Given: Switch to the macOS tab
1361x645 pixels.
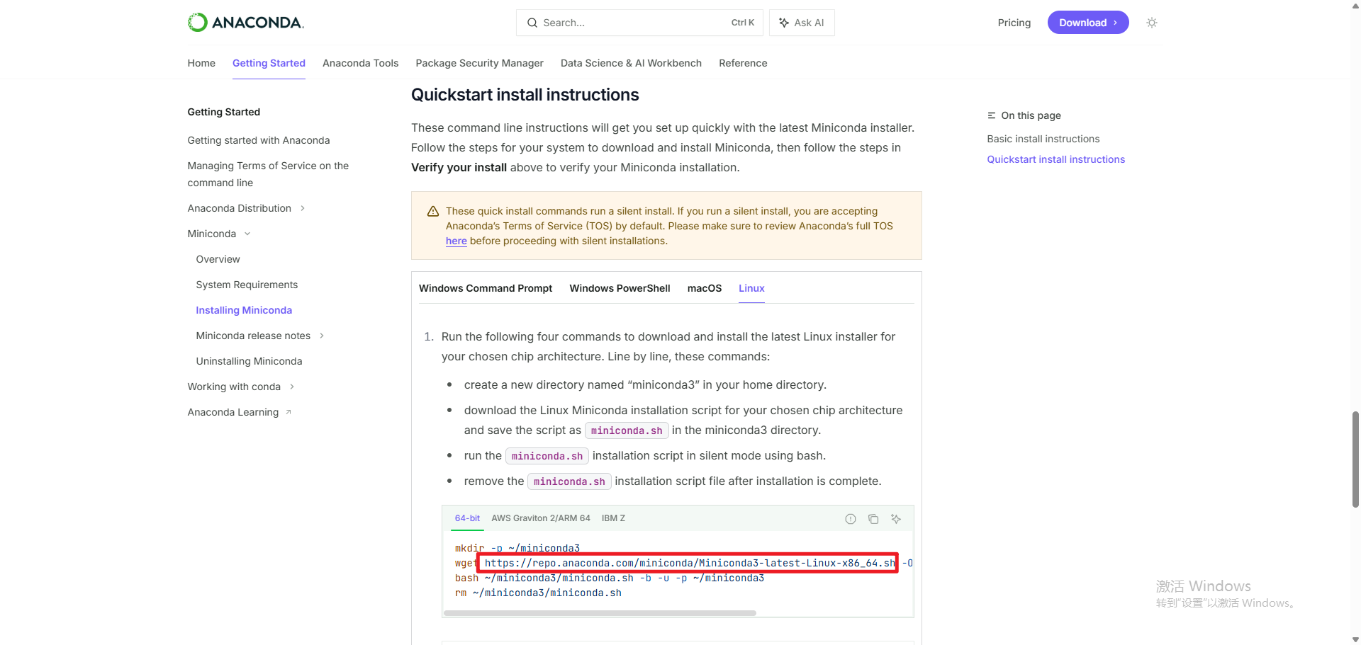Looking at the screenshot, I should (x=704, y=288).
